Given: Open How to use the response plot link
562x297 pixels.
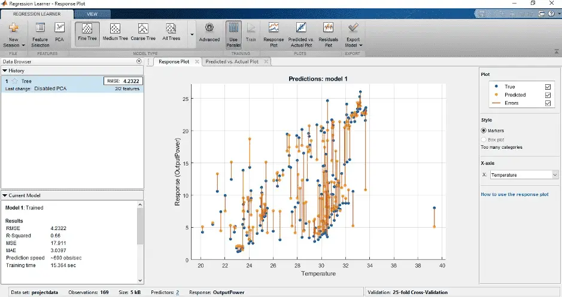Looking at the screenshot, I should point(514,194).
